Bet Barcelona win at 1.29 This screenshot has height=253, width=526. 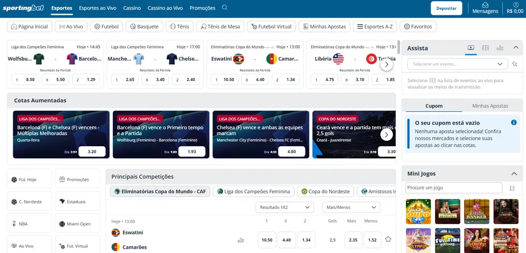point(86,79)
